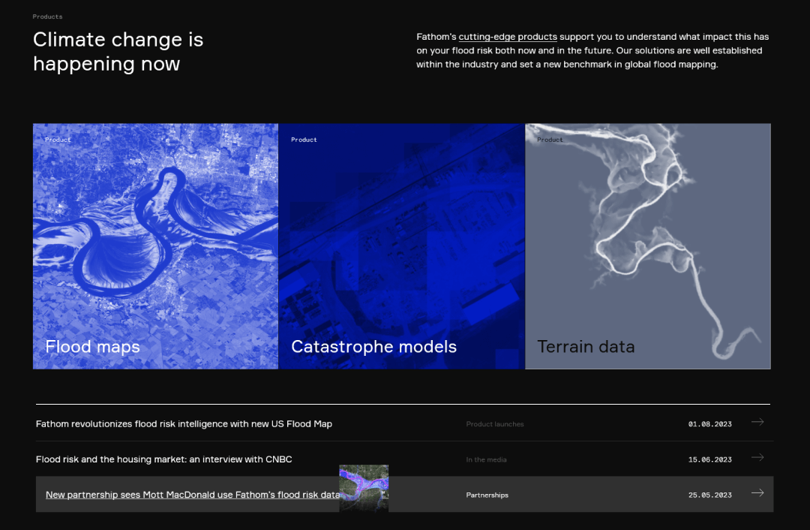This screenshot has width=810, height=530.
Task: Click the arrow icon beside the CNBC interview row
Action: click(757, 457)
